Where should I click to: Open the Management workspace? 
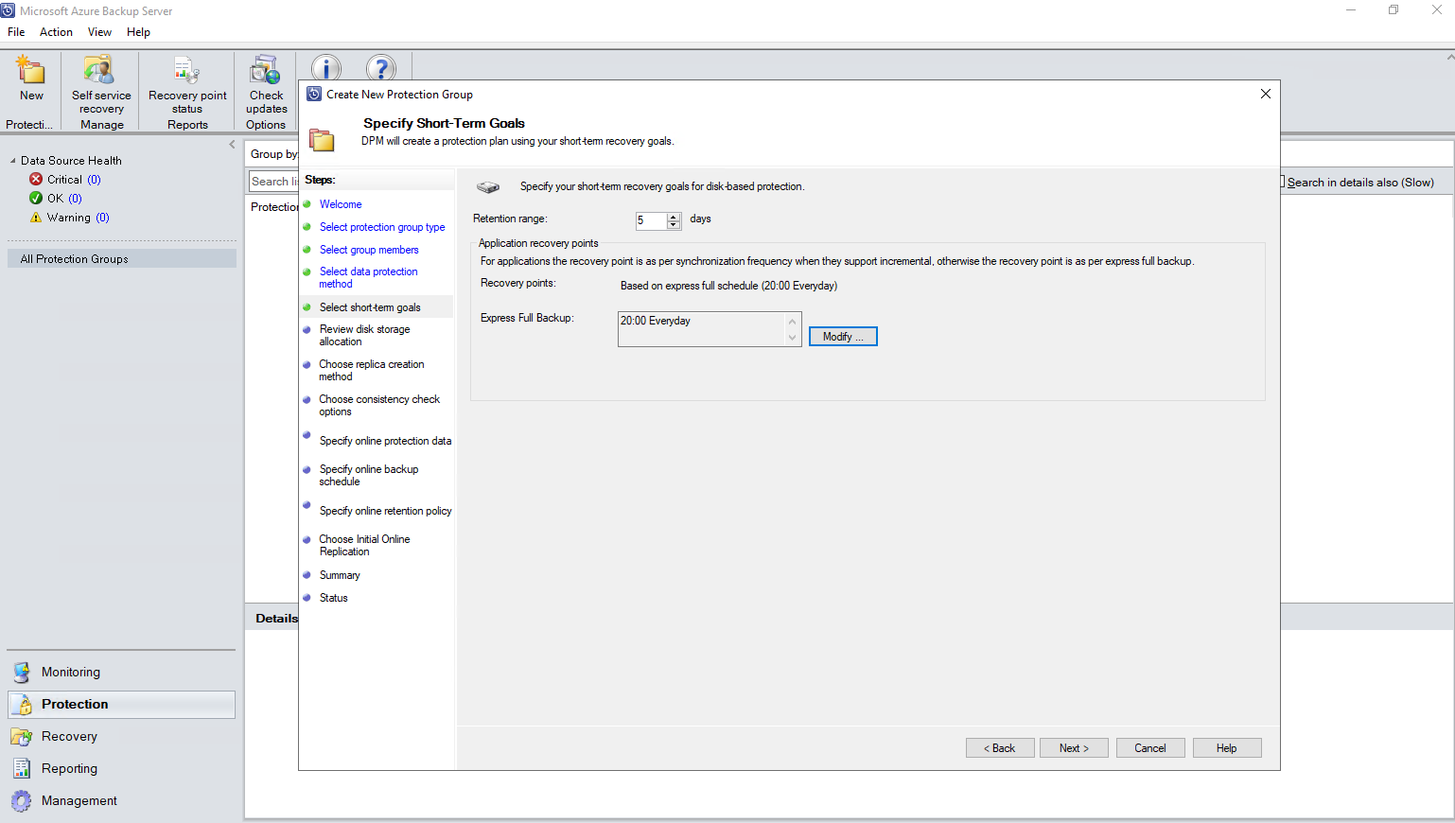click(121, 801)
